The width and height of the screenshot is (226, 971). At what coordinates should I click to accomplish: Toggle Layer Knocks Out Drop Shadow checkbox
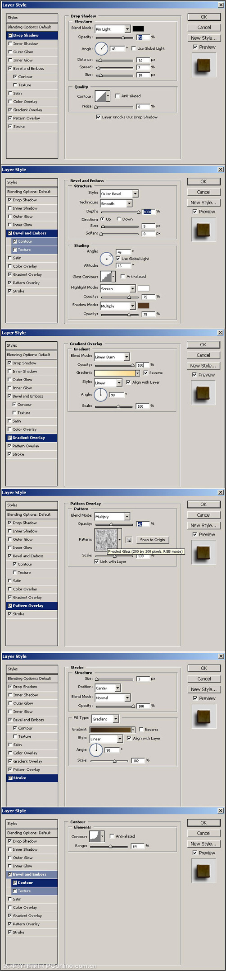pos(98,117)
